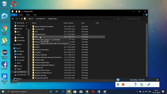The image size is (167, 94).
Task: Expand the ribbon with the chevron
Action: (144, 15)
